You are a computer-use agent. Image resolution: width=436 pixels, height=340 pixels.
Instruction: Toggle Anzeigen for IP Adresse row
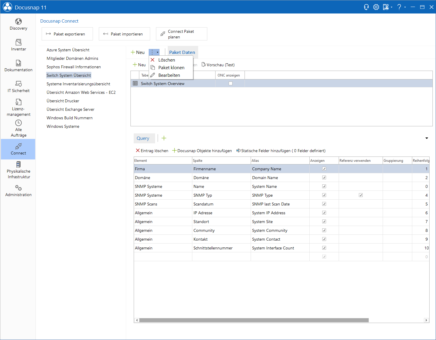324,213
